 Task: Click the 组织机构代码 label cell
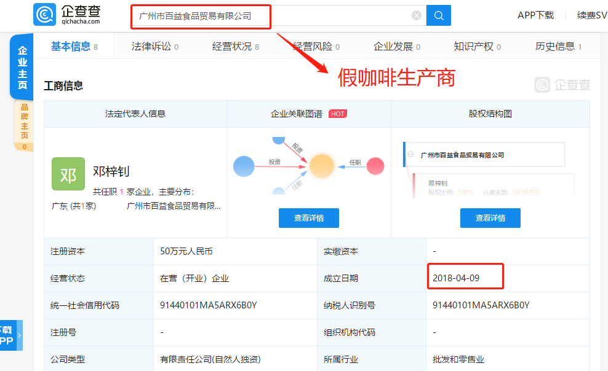372,332
